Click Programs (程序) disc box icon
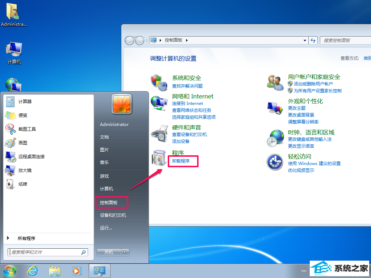371x278 pixels. click(x=159, y=158)
